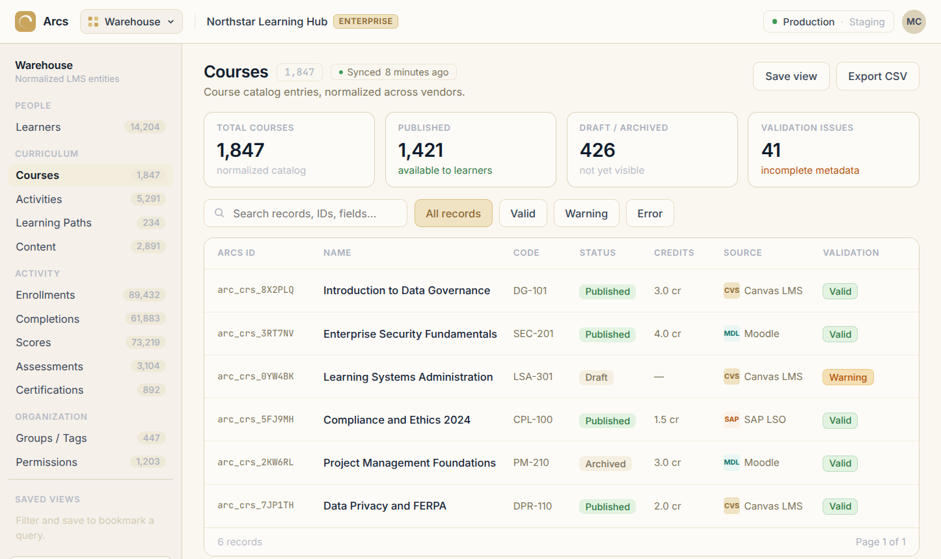Click the Canvas LMS icon for Learning Systems Administration
941x559 pixels.
[x=731, y=376]
